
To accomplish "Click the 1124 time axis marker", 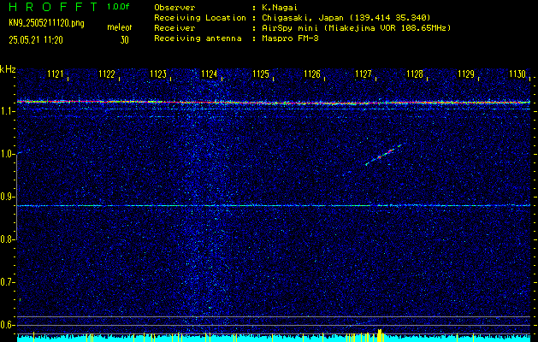I will tap(210, 74).
